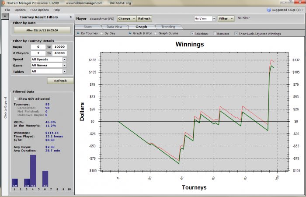
Task: Open the Change player dropdown
Action: pos(127,18)
